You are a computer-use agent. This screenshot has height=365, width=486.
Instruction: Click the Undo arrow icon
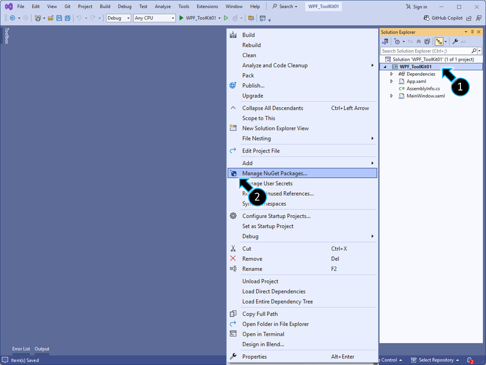[x=79, y=18]
